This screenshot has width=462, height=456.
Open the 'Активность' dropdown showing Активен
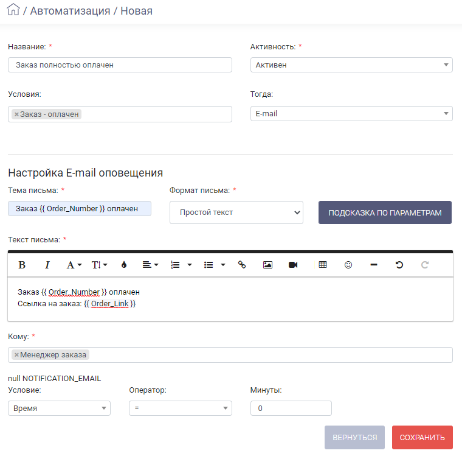pyautogui.click(x=351, y=65)
